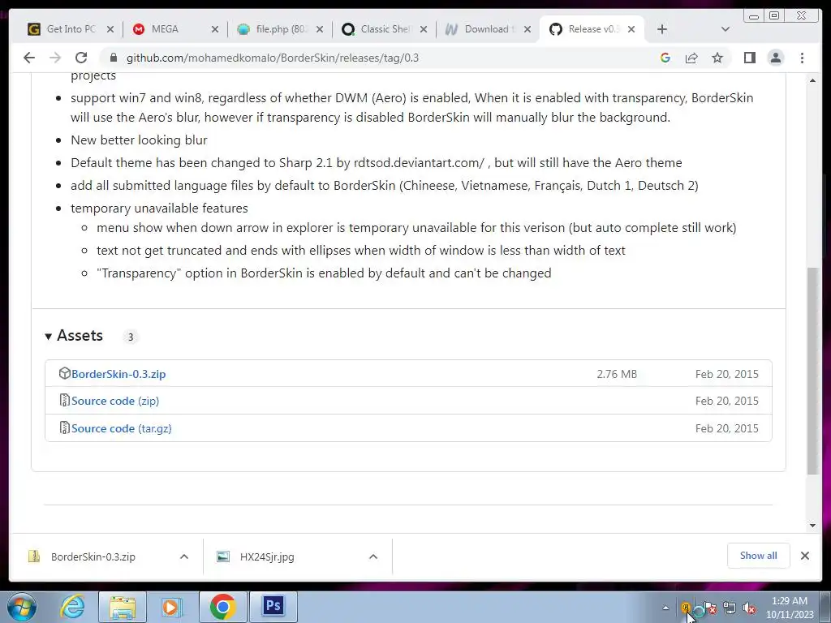Open the taskbar clock and date
Viewport: 831px width, 623px height.
(790, 608)
